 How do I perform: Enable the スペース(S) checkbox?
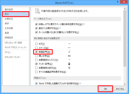pos(36,48)
